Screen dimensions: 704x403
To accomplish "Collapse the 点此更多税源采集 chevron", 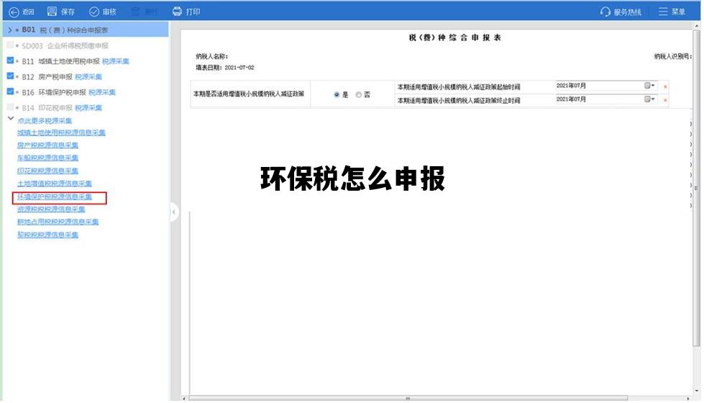I will click(11, 119).
